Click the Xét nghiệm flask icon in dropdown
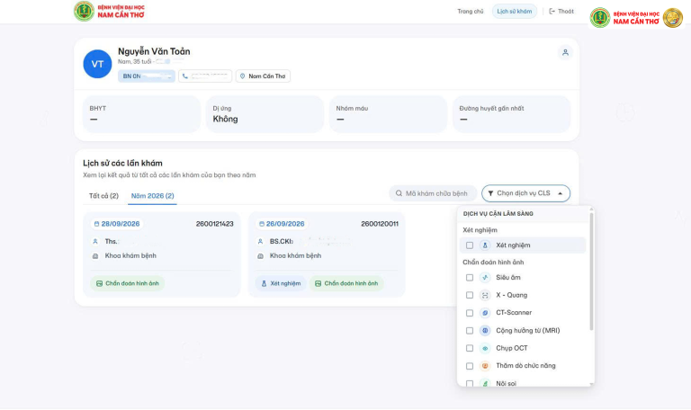The height and width of the screenshot is (410, 691). click(x=485, y=245)
